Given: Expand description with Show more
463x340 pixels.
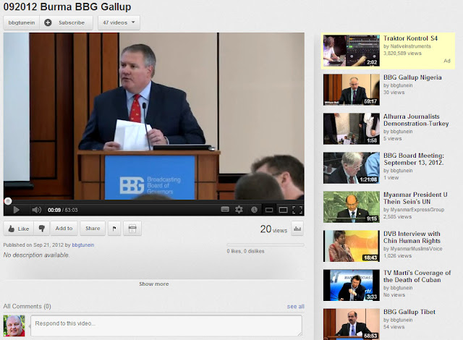Looking at the screenshot, I should 154,284.
